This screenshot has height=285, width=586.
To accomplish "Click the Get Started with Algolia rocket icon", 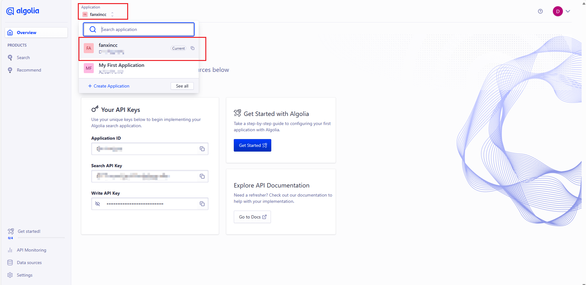I will point(238,113).
